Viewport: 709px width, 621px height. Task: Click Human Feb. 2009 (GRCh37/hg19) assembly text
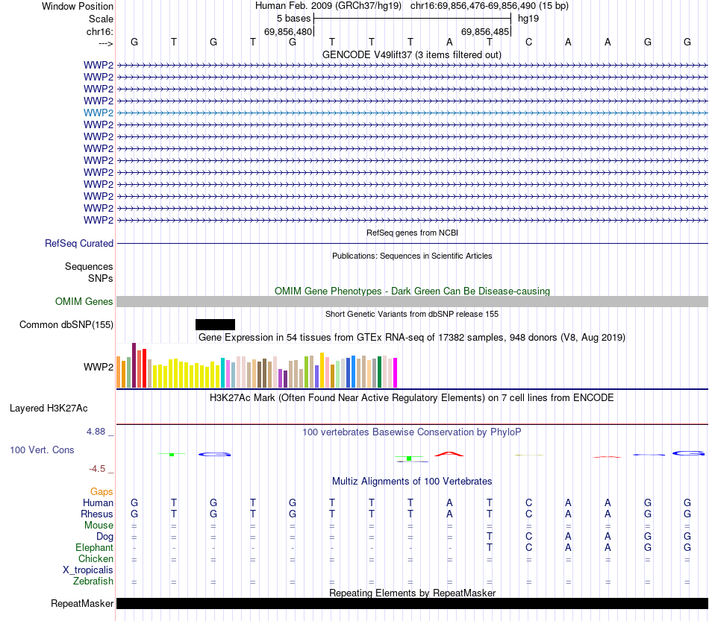coord(328,6)
